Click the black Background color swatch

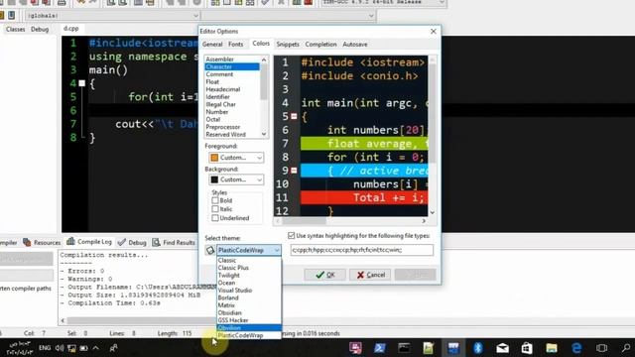[214, 179]
